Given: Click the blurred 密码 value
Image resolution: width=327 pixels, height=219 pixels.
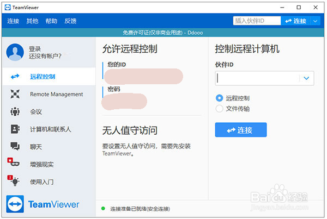Looking at the screenshot, I should (124, 101).
